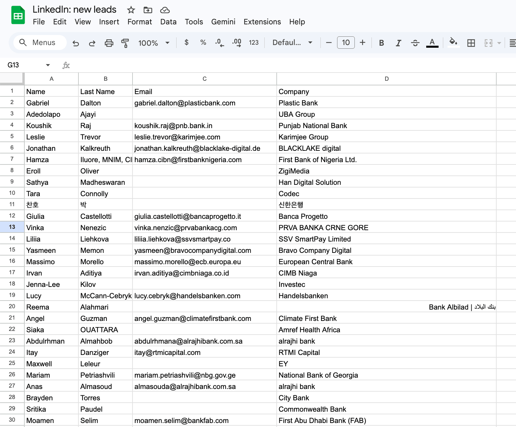The image size is (516, 427).
Task: Open the Help menu
Action: [297, 22]
